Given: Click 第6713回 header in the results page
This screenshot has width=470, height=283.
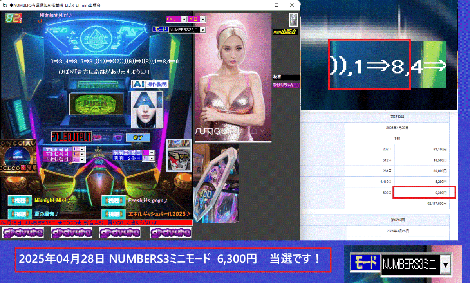Looking at the screenshot, I should [397, 117].
